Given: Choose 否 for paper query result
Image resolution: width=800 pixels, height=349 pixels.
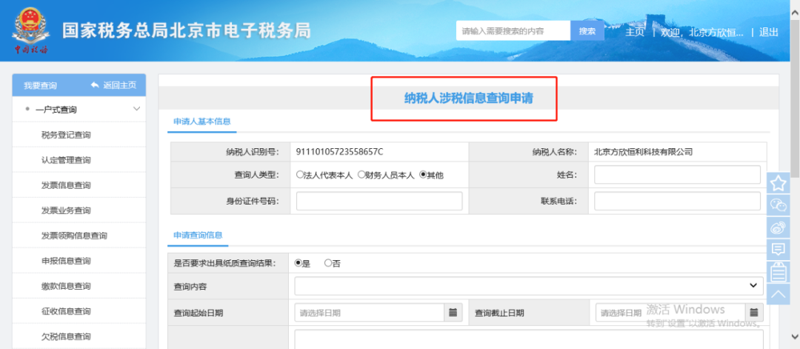Looking at the screenshot, I should [328, 263].
